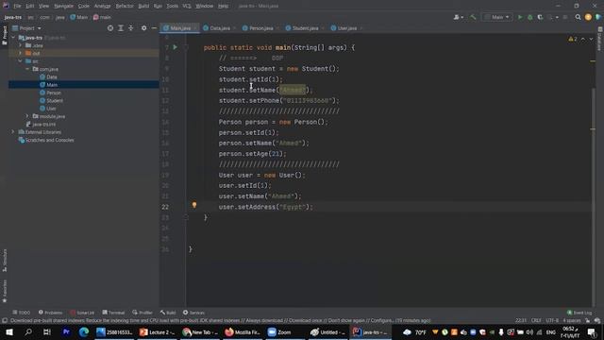Open the Build menu
Screen dimensions: 604x340
click(143, 7)
